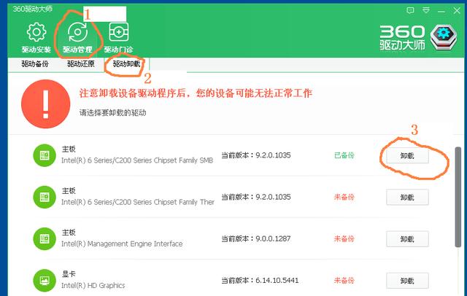Uninstall the Management Engine Interface driver

[407, 239]
